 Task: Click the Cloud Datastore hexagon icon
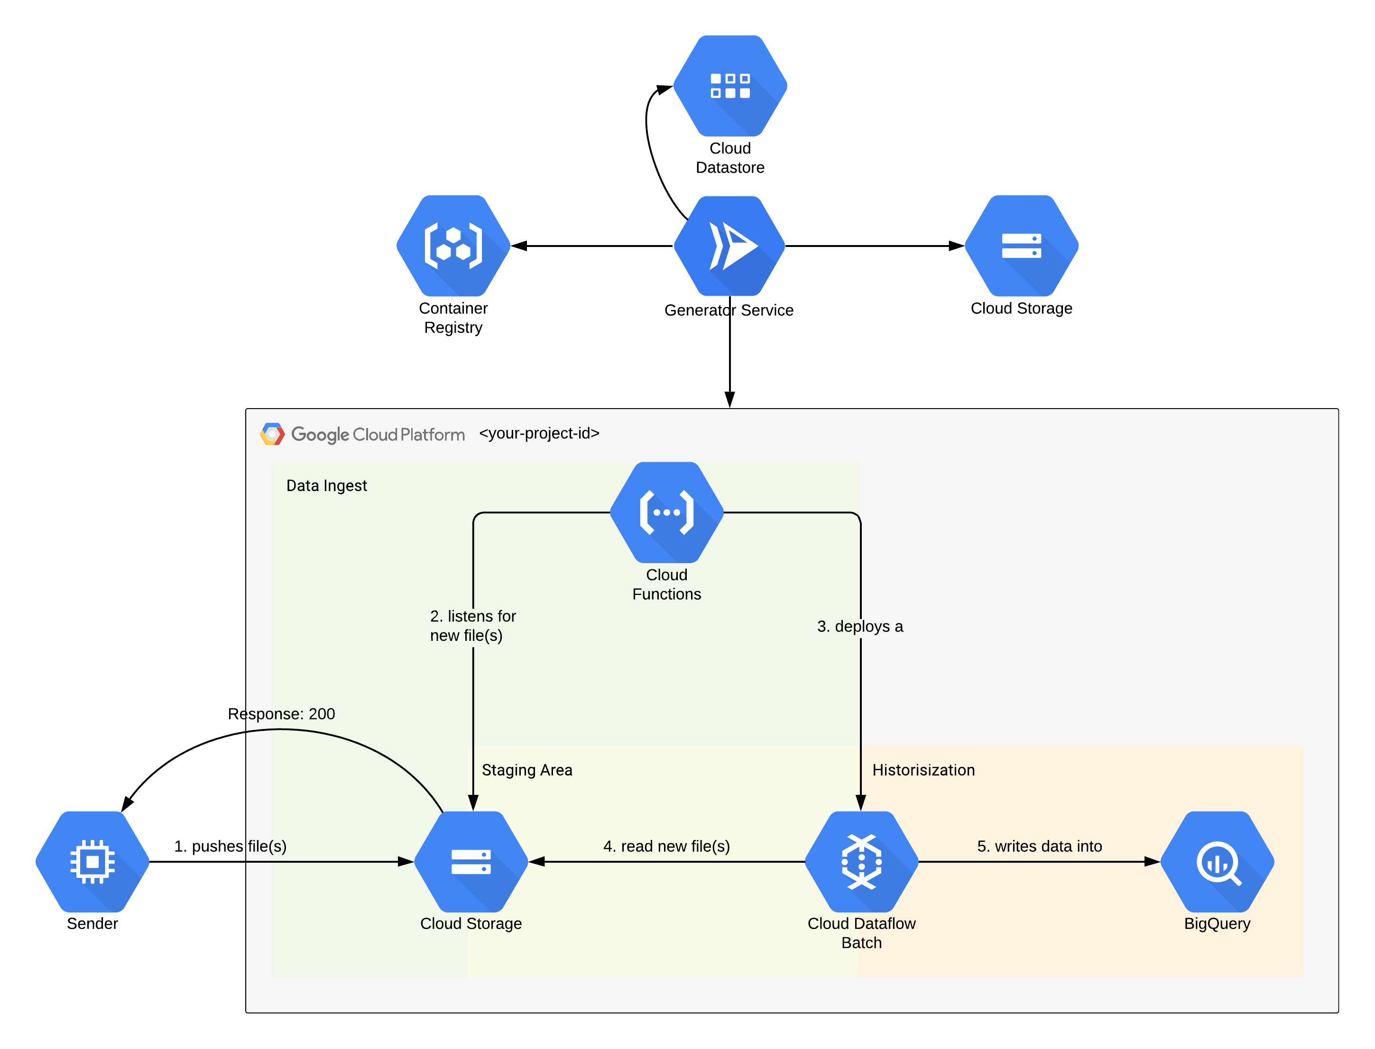[729, 85]
